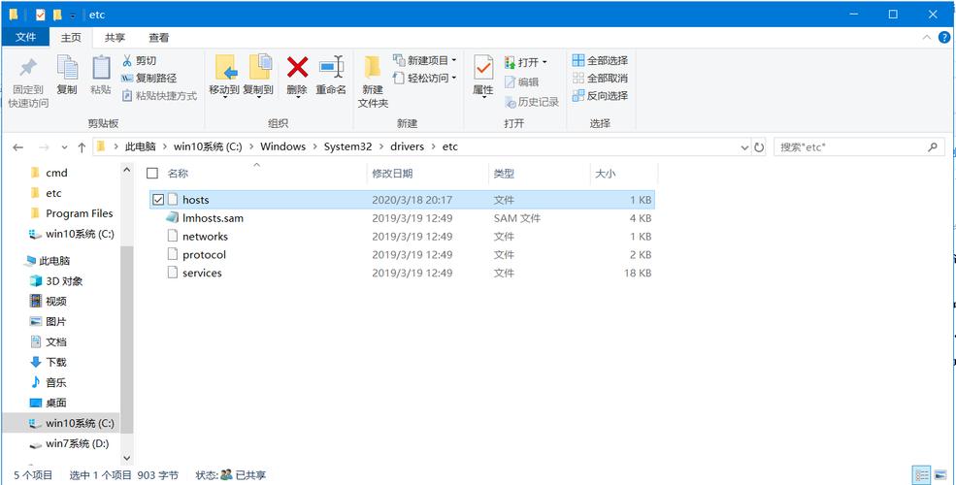Toggle select-all checkbox in column header
The height and width of the screenshot is (485, 956).
[152, 173]
